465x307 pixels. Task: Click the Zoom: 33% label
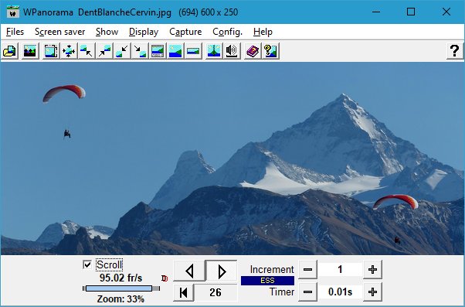pos(120,298)
